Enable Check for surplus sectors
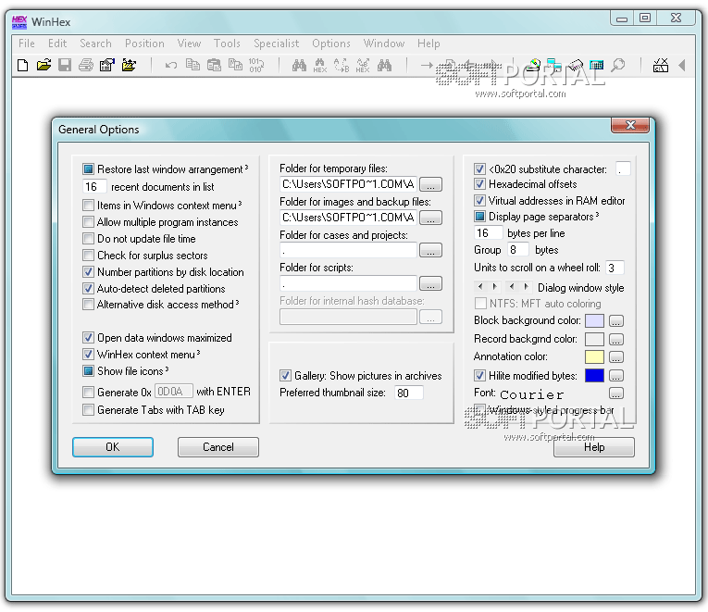Image resolution: width=708 pixels, height=612 pixels. pyautogui.click(x=88, y=256)
